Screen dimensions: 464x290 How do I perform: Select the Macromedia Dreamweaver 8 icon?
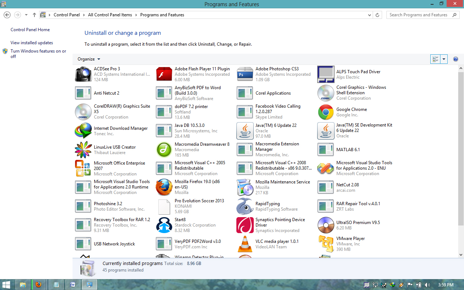(x=164, y=150)
